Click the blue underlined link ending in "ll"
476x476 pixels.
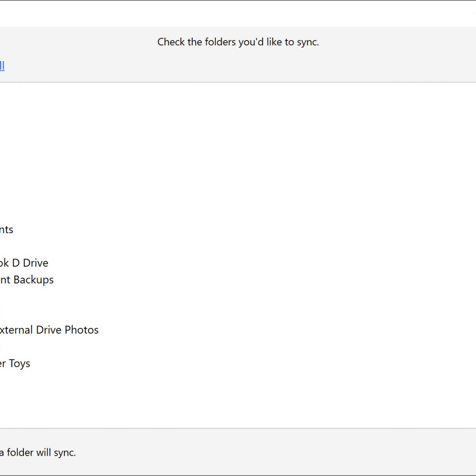point(2,65)
